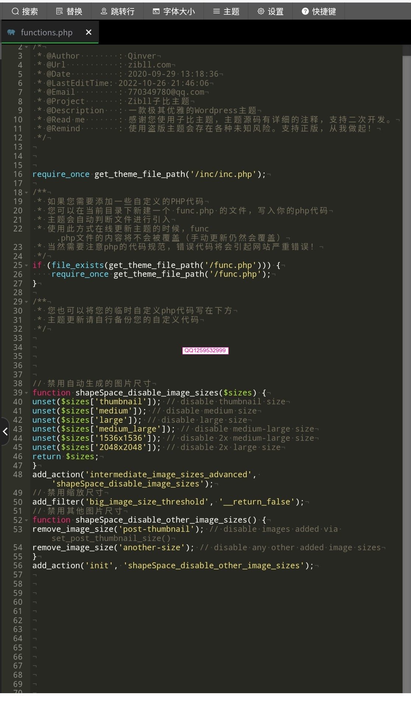Open the 跳转行 go-to-line tool

(x=117, y=11)
